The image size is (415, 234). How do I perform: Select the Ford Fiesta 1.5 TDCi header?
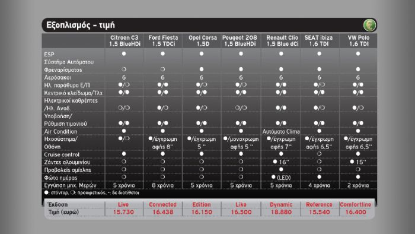[x=163, y=41]
